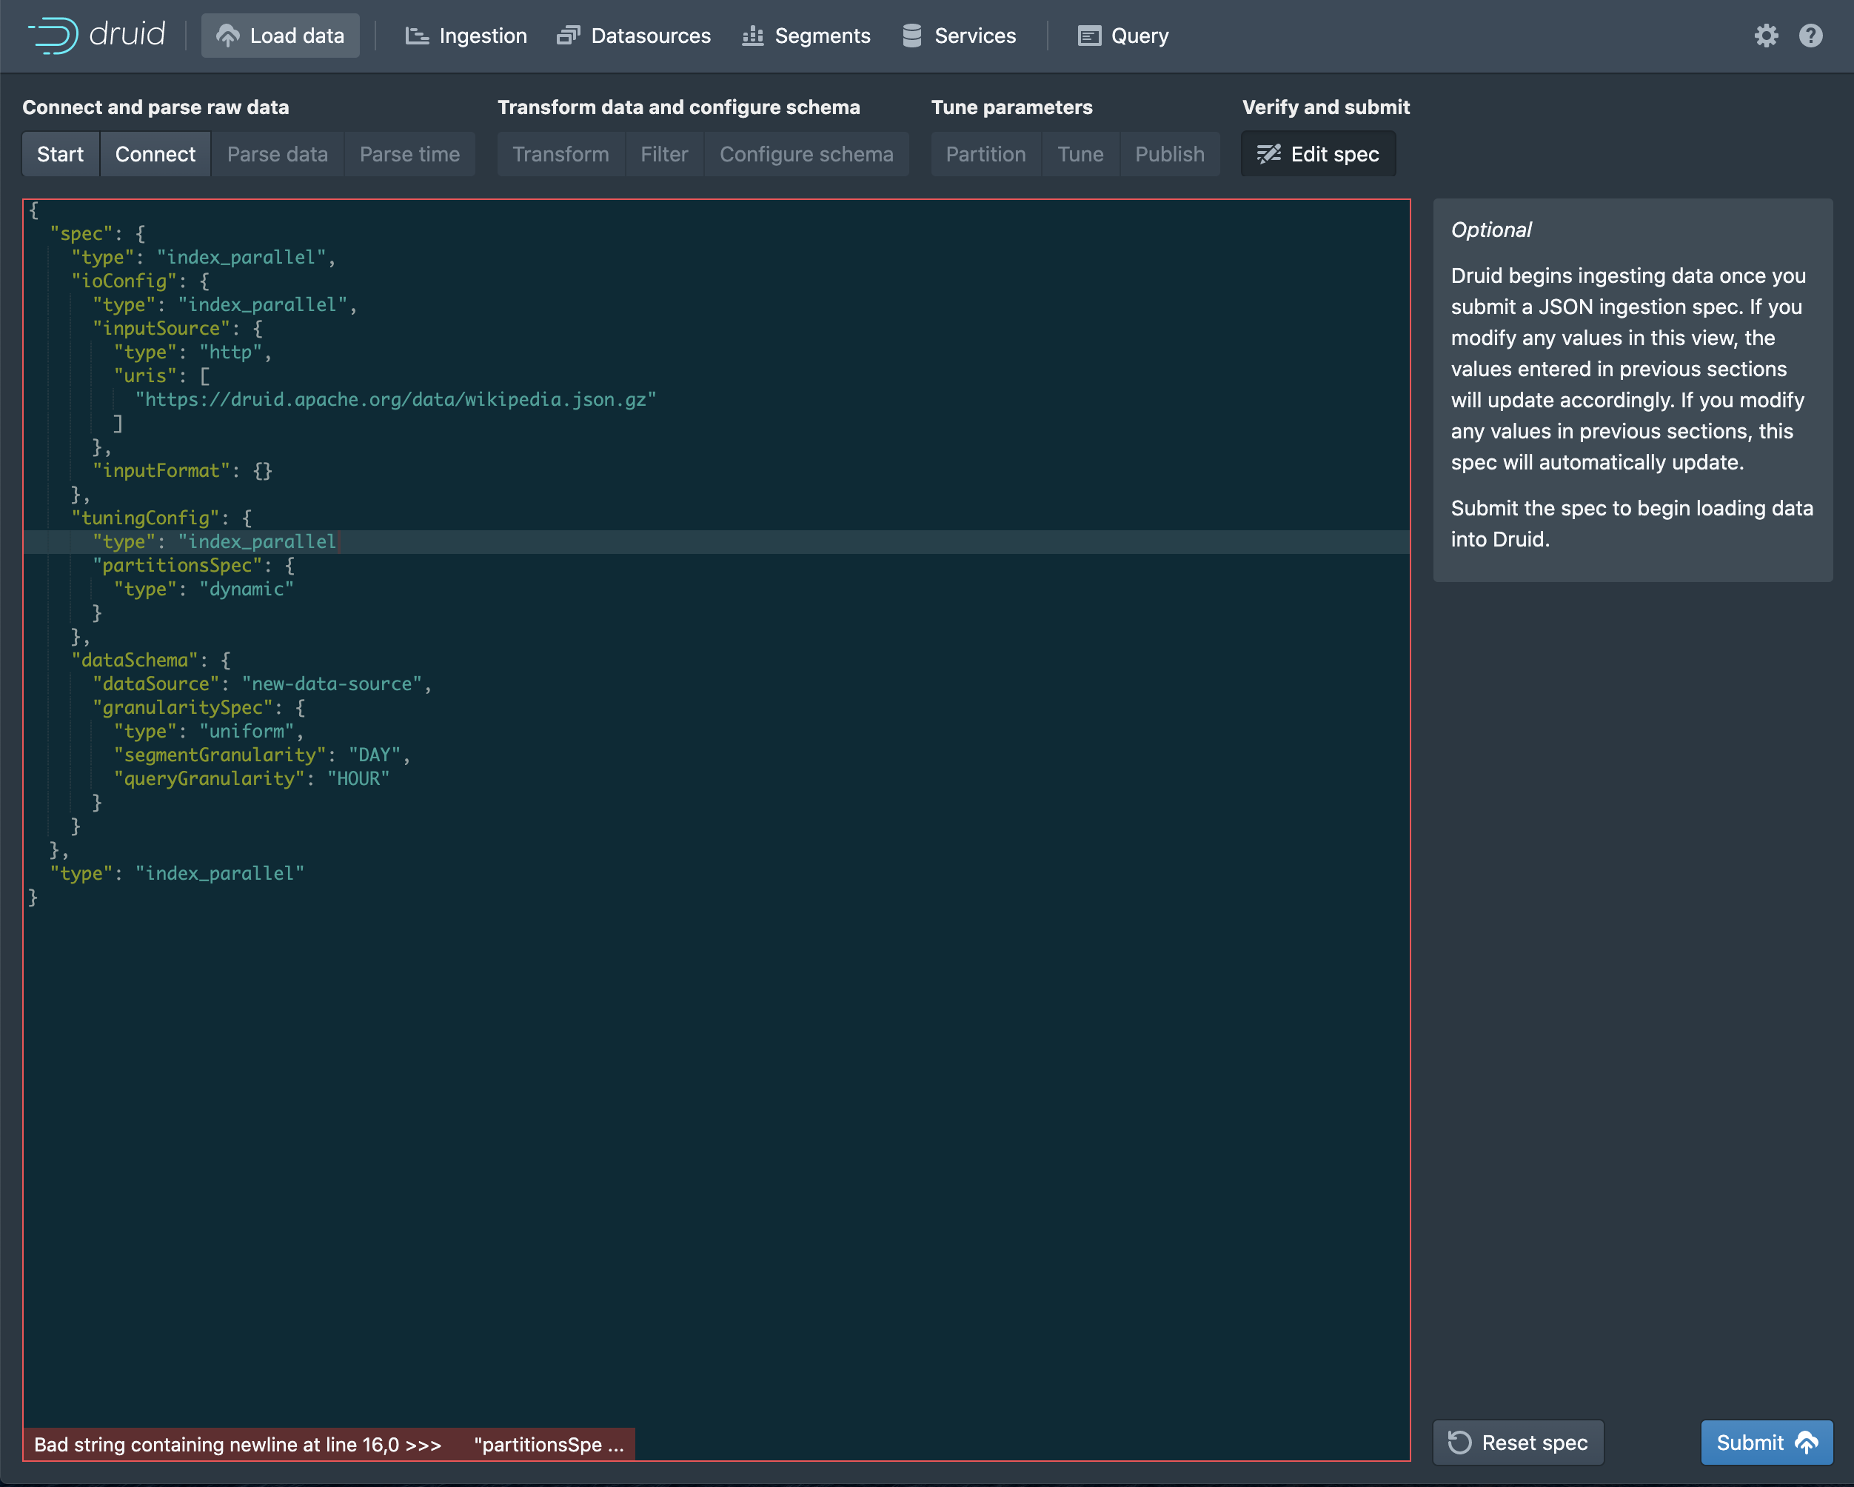Open the Load data view

tap(281, 36)
